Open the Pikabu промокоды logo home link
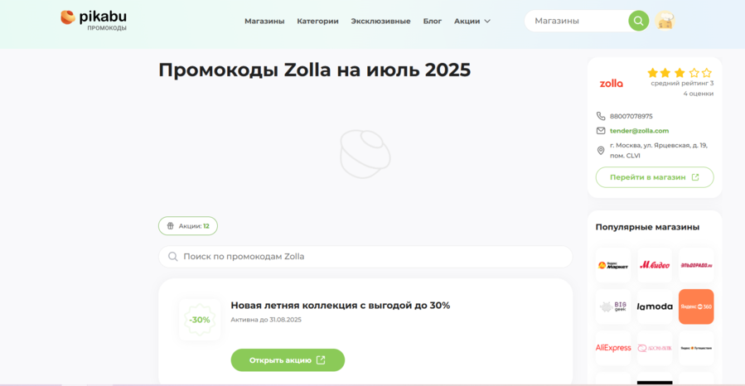Screen dimensions: 745x386 [x=94, y=21]
